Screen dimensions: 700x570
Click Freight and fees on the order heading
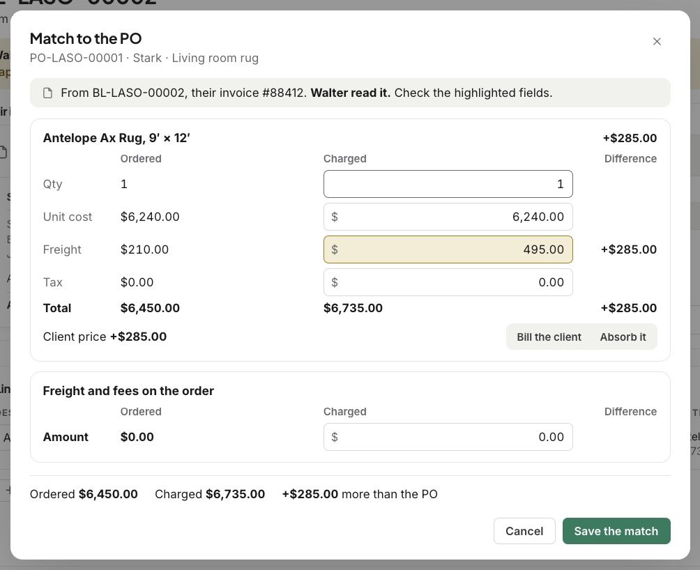coord(128,391)
